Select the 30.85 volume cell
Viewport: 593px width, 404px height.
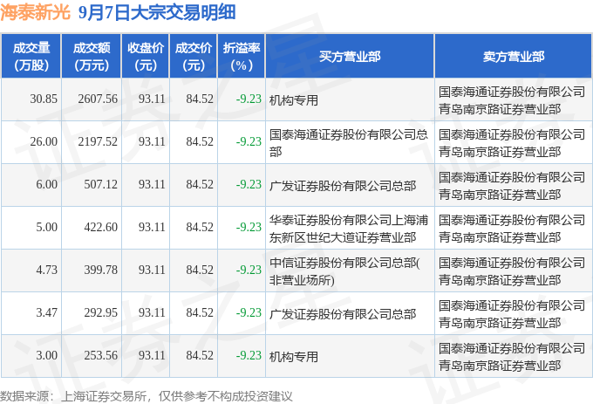(x=31, y=99)
